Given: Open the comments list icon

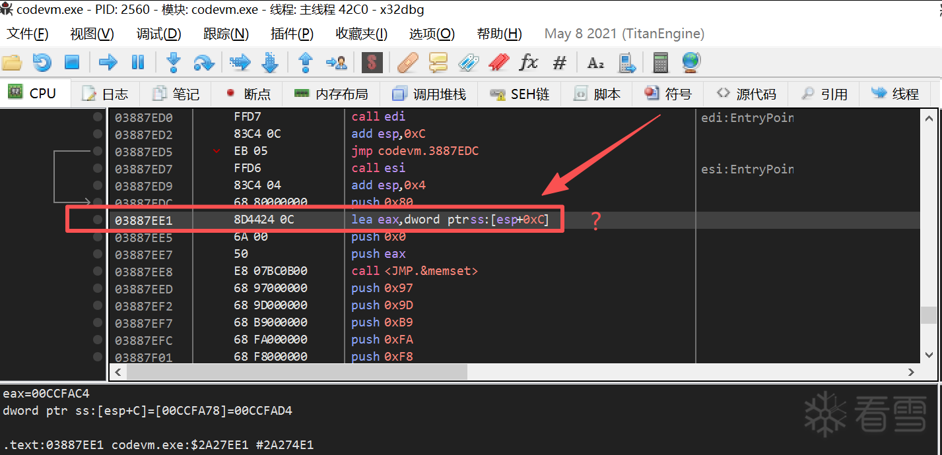Looking at the screenshot, I should (x=438, y=63).
